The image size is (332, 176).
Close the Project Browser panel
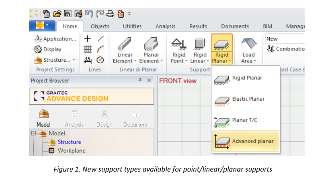[149, 81]
